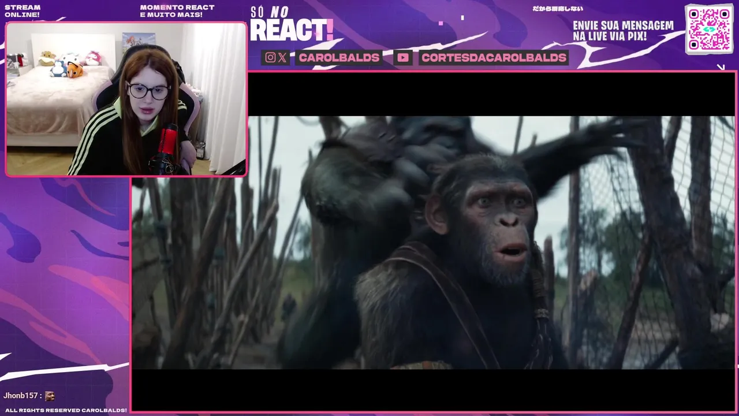Click the streamer webcam feed
This screenshot has height=416, width=739.
pos(126,99)
